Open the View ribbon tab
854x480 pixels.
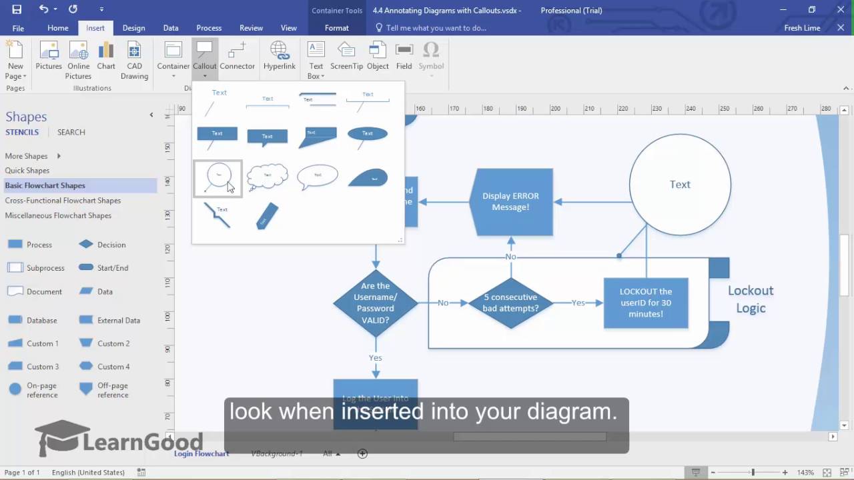pyautogui.click(x=289, y=28)
